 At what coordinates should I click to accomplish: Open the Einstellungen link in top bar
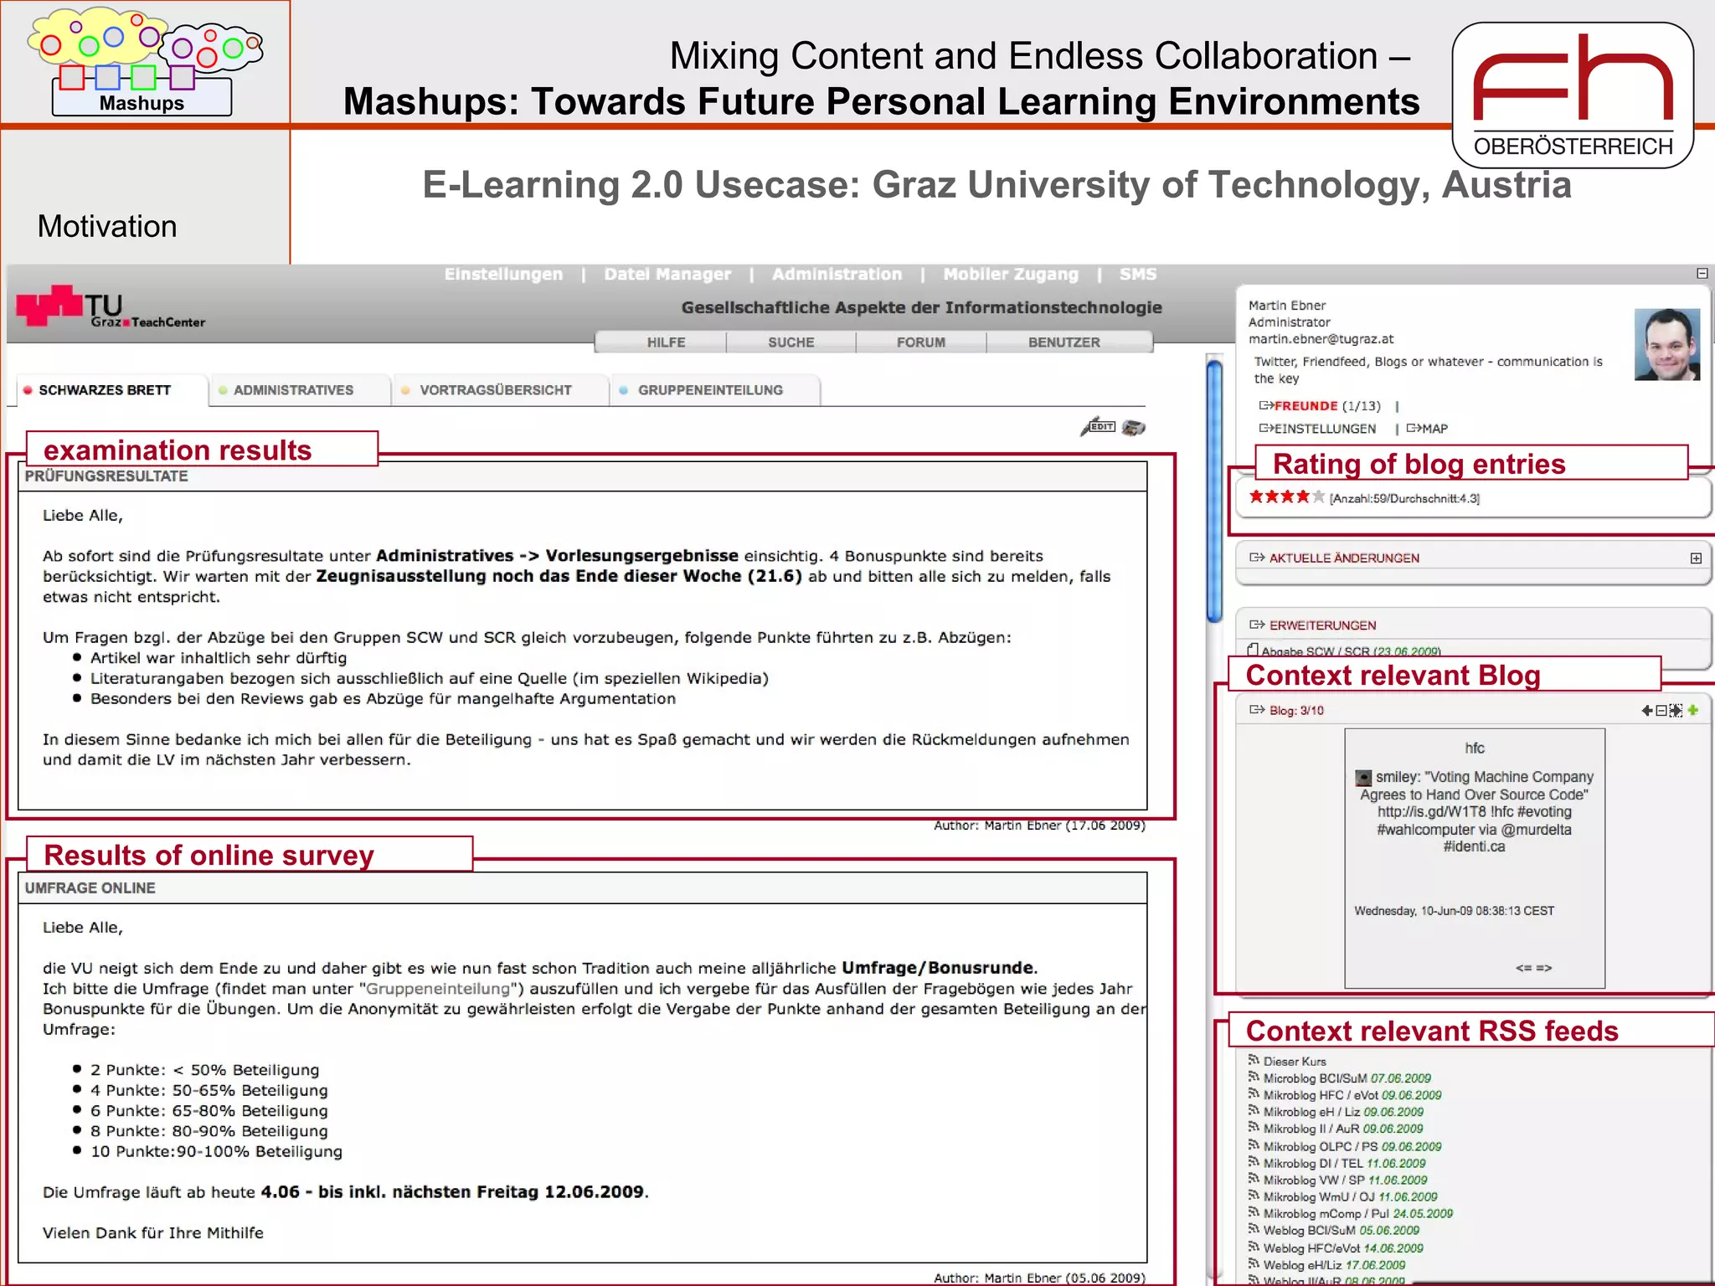click(x=503, y=275)
